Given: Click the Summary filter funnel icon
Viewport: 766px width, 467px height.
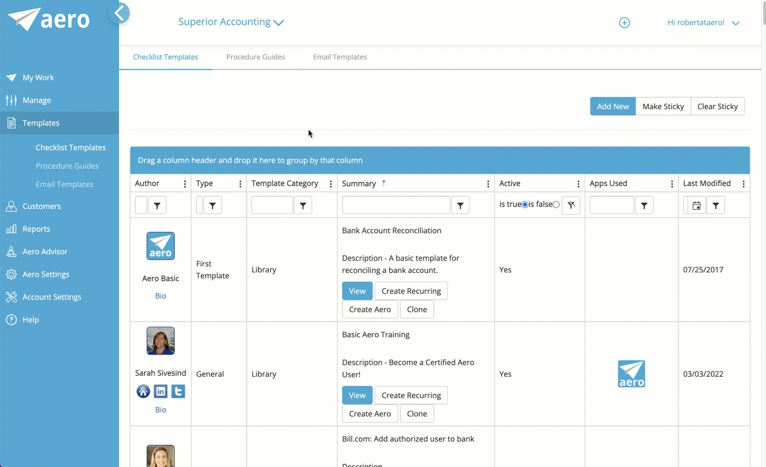Looking at the screenshot, I should pos(460,205).
